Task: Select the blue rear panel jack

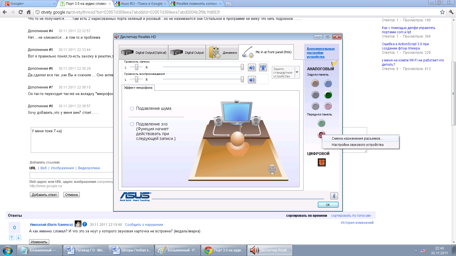Action: 328,83
